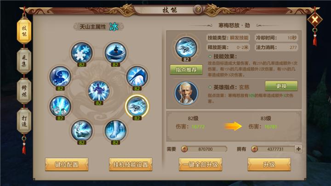331x186 pixels.
Task: Select the whirlpool figure skill icon
Action: (x=115, y=52)
